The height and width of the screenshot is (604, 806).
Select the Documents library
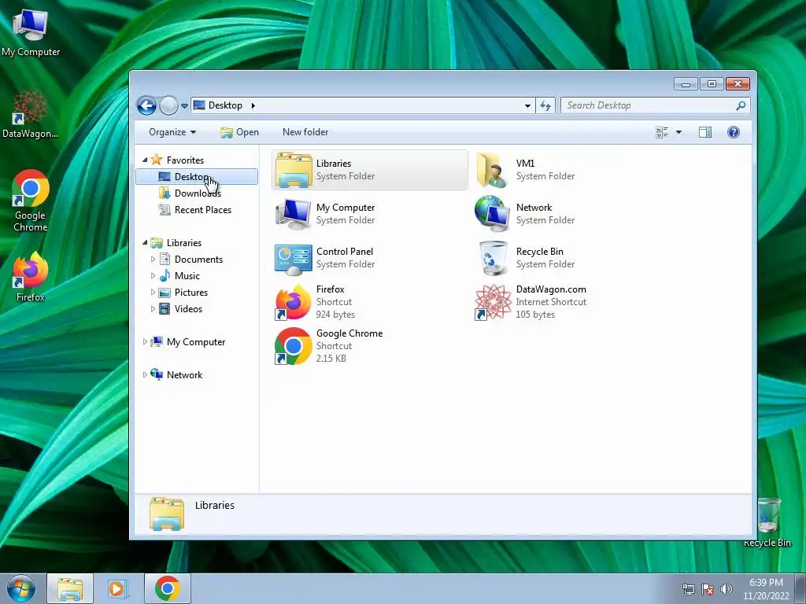point(198,260)
